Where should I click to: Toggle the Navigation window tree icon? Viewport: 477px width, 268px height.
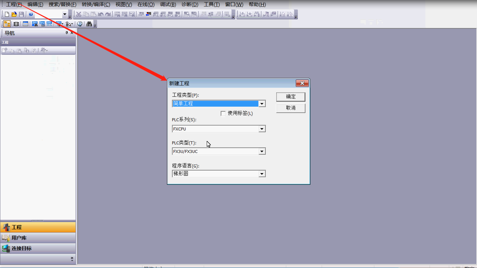point(7,24)
